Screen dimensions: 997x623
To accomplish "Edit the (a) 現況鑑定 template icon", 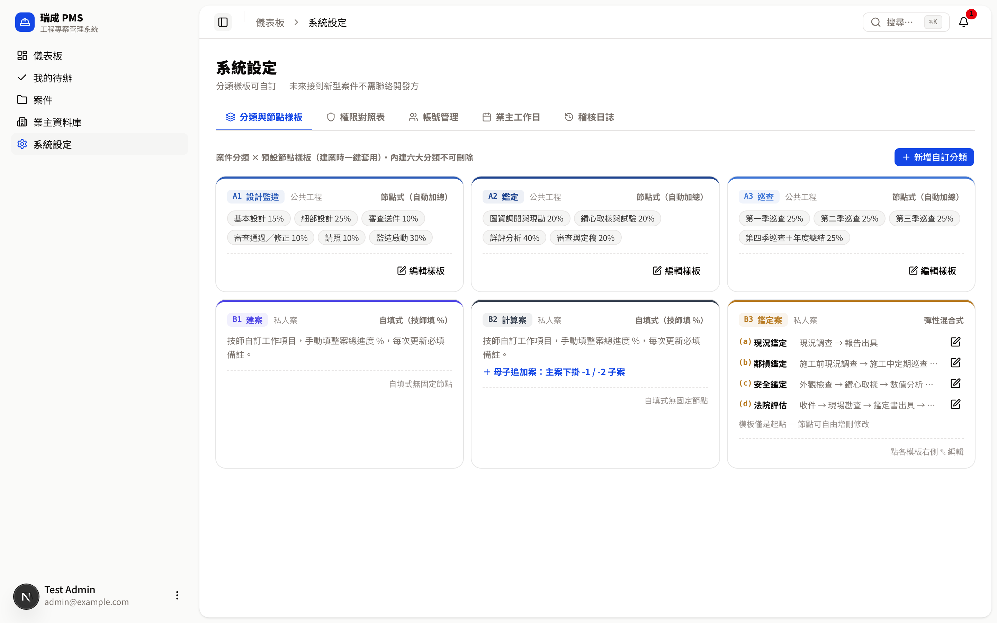I will [955, 342].
